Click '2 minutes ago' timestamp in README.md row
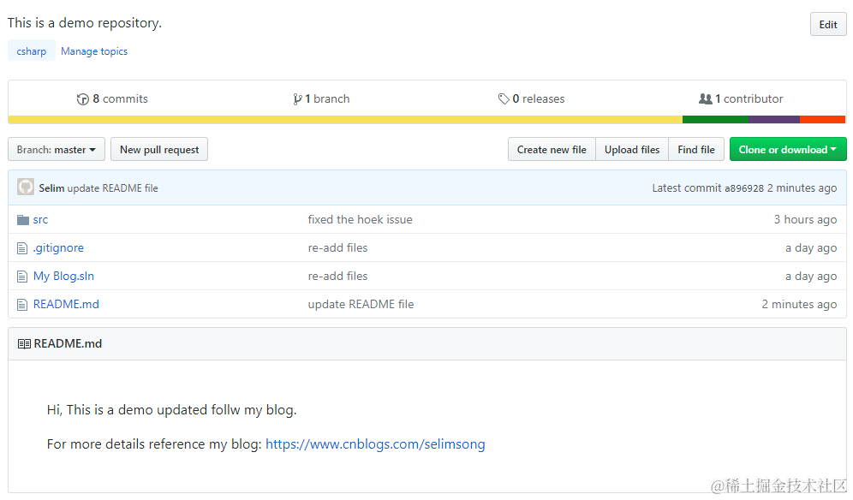The width and height of the screenshot is (853, 500). click(x=799, y=305)
